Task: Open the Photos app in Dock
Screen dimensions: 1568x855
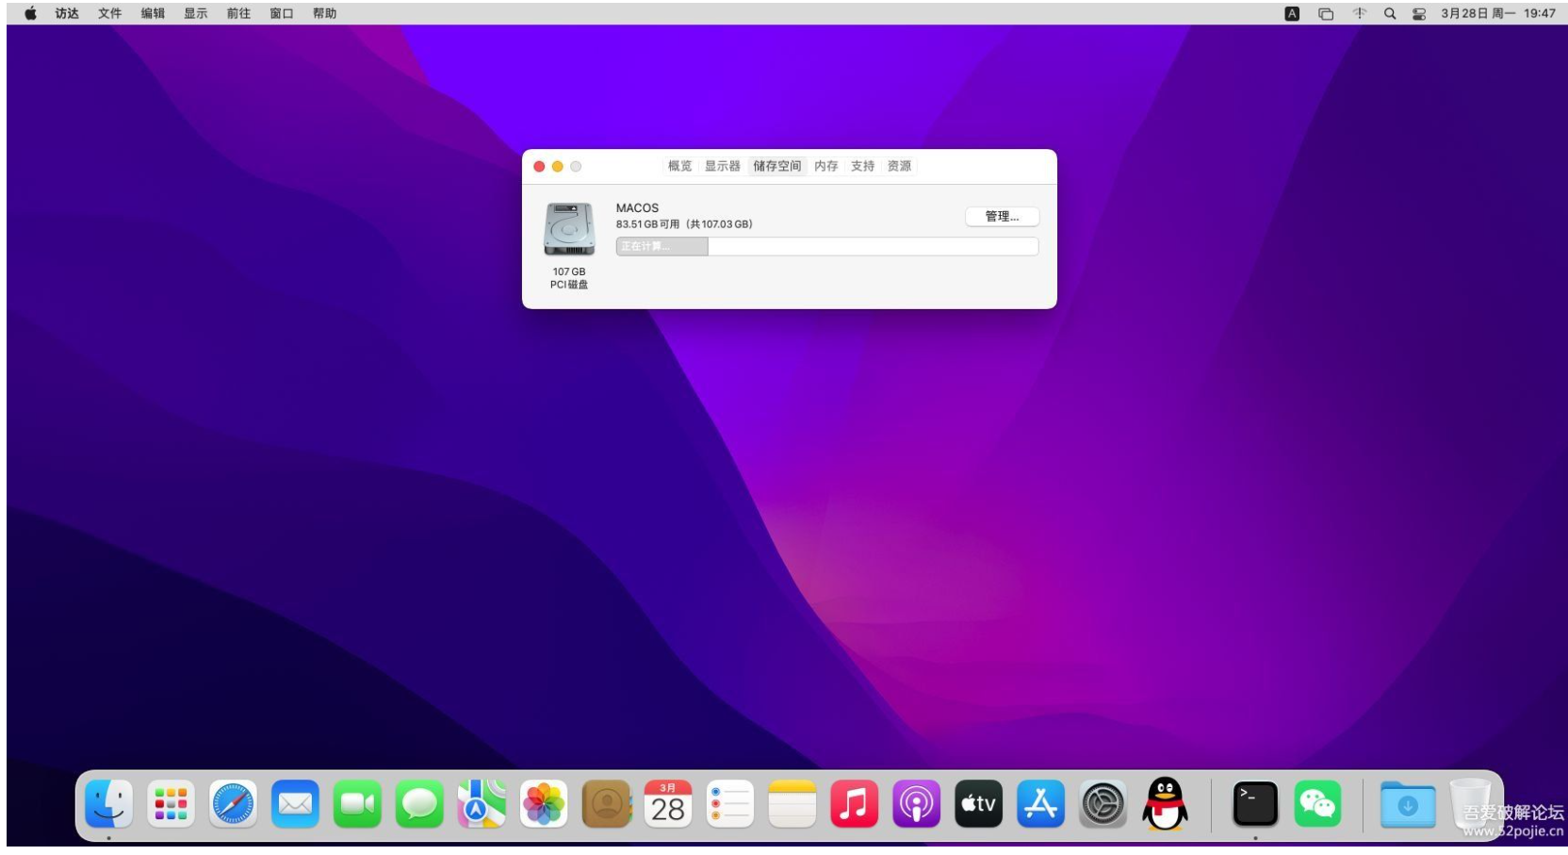Action: 544,804
